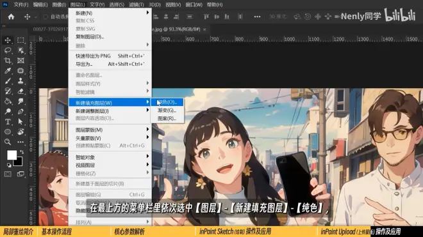Open the 图像(I) menu
423x237 pixels.
pos(59,4)
